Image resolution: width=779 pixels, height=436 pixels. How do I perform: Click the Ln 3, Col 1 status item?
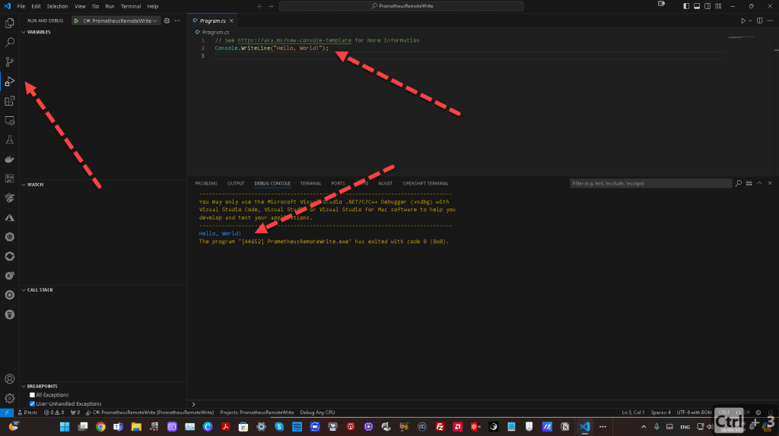coord(633,412)
